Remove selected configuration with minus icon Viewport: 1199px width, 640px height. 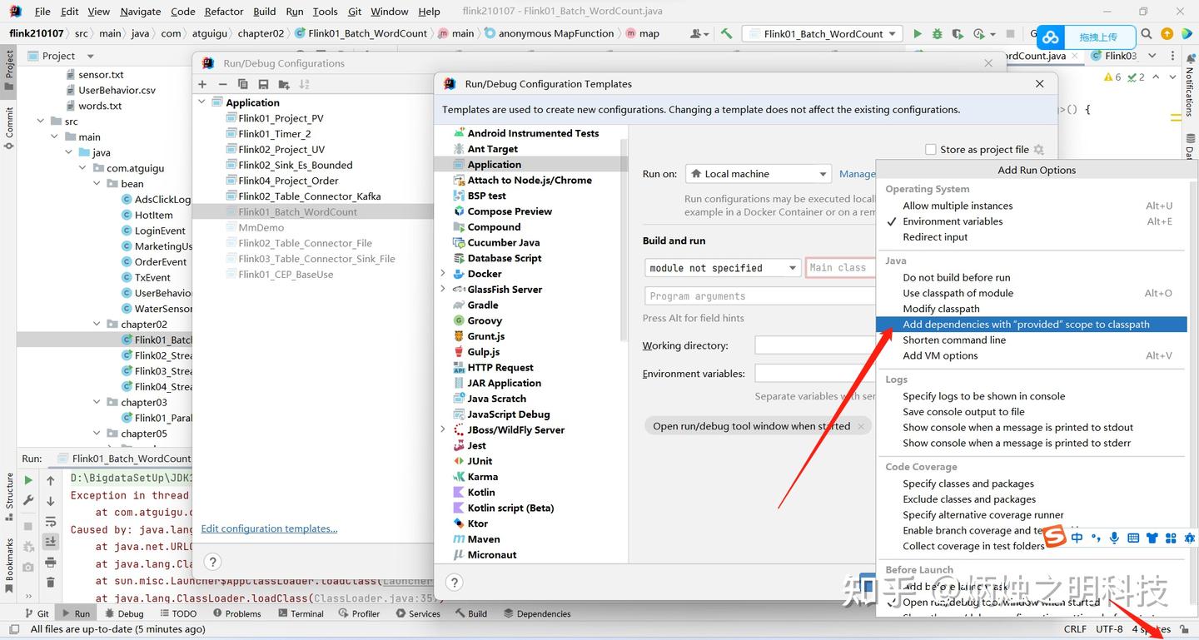[x=221, y=83]
